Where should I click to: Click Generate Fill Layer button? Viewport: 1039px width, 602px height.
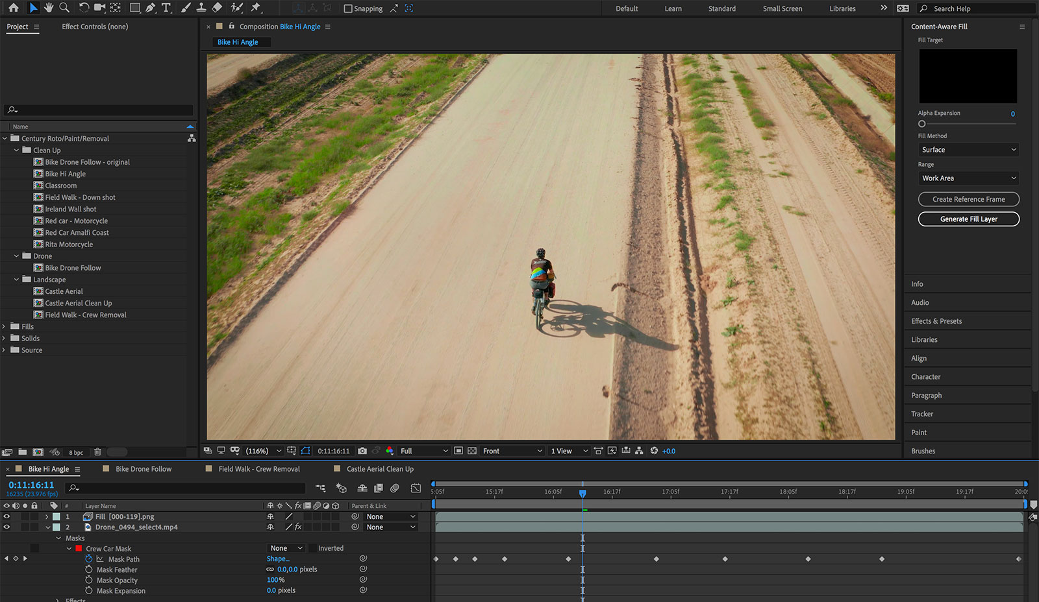(968, 219)
